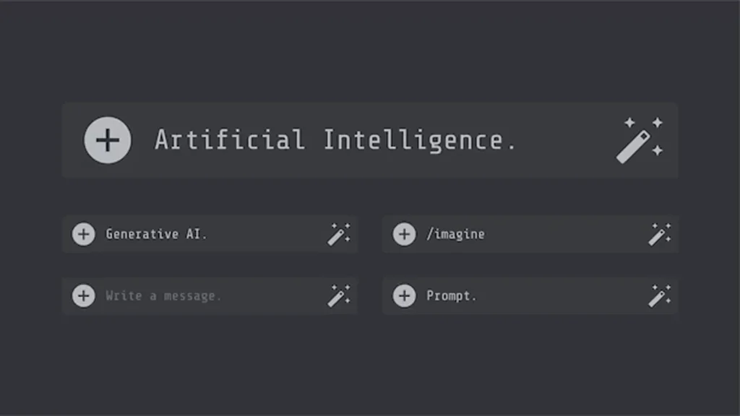Click the wand icon beside Write a message
Image resolution: width=740 pixels, height=416 pixels.
point(340,295)
